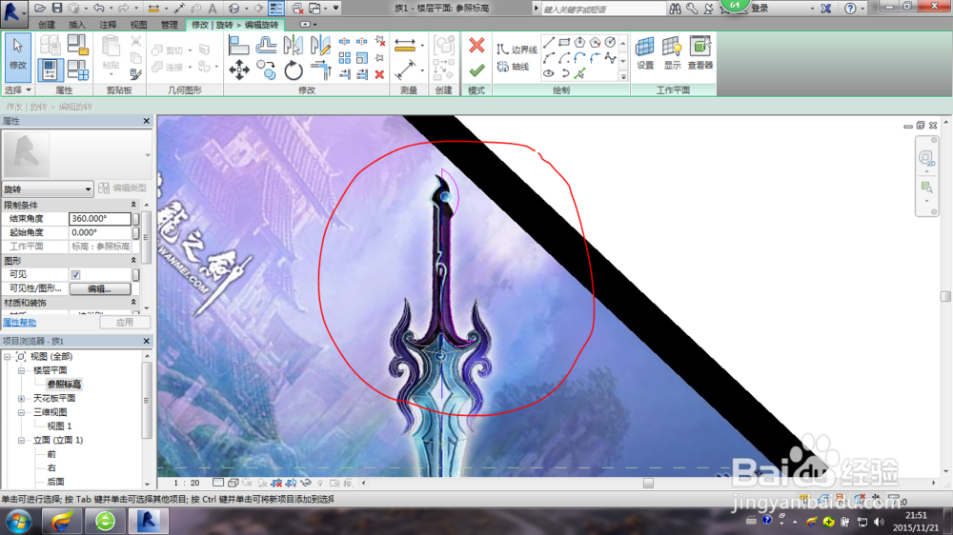The width and height of the screenshot is (953, 535).
Task: Click the Windows Start button
Action: tap(19, 522)
